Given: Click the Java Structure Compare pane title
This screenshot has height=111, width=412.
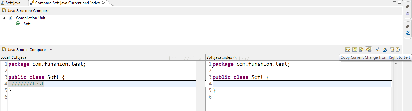Looking at the screenshot, I should (x=28, y=11).
